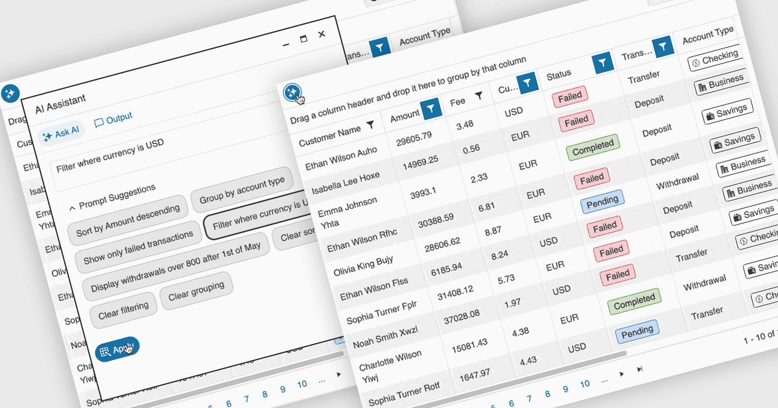
Task: Pick the 'Clear grouping' suggestion
Action: pyautogui.click(x=196, y=291)
